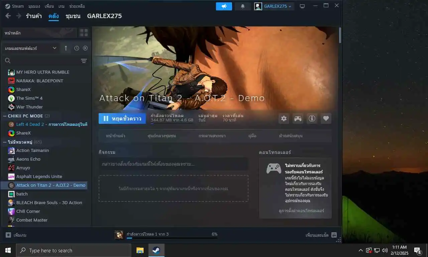Click the Steam taskbar icon

click(156, 250)
